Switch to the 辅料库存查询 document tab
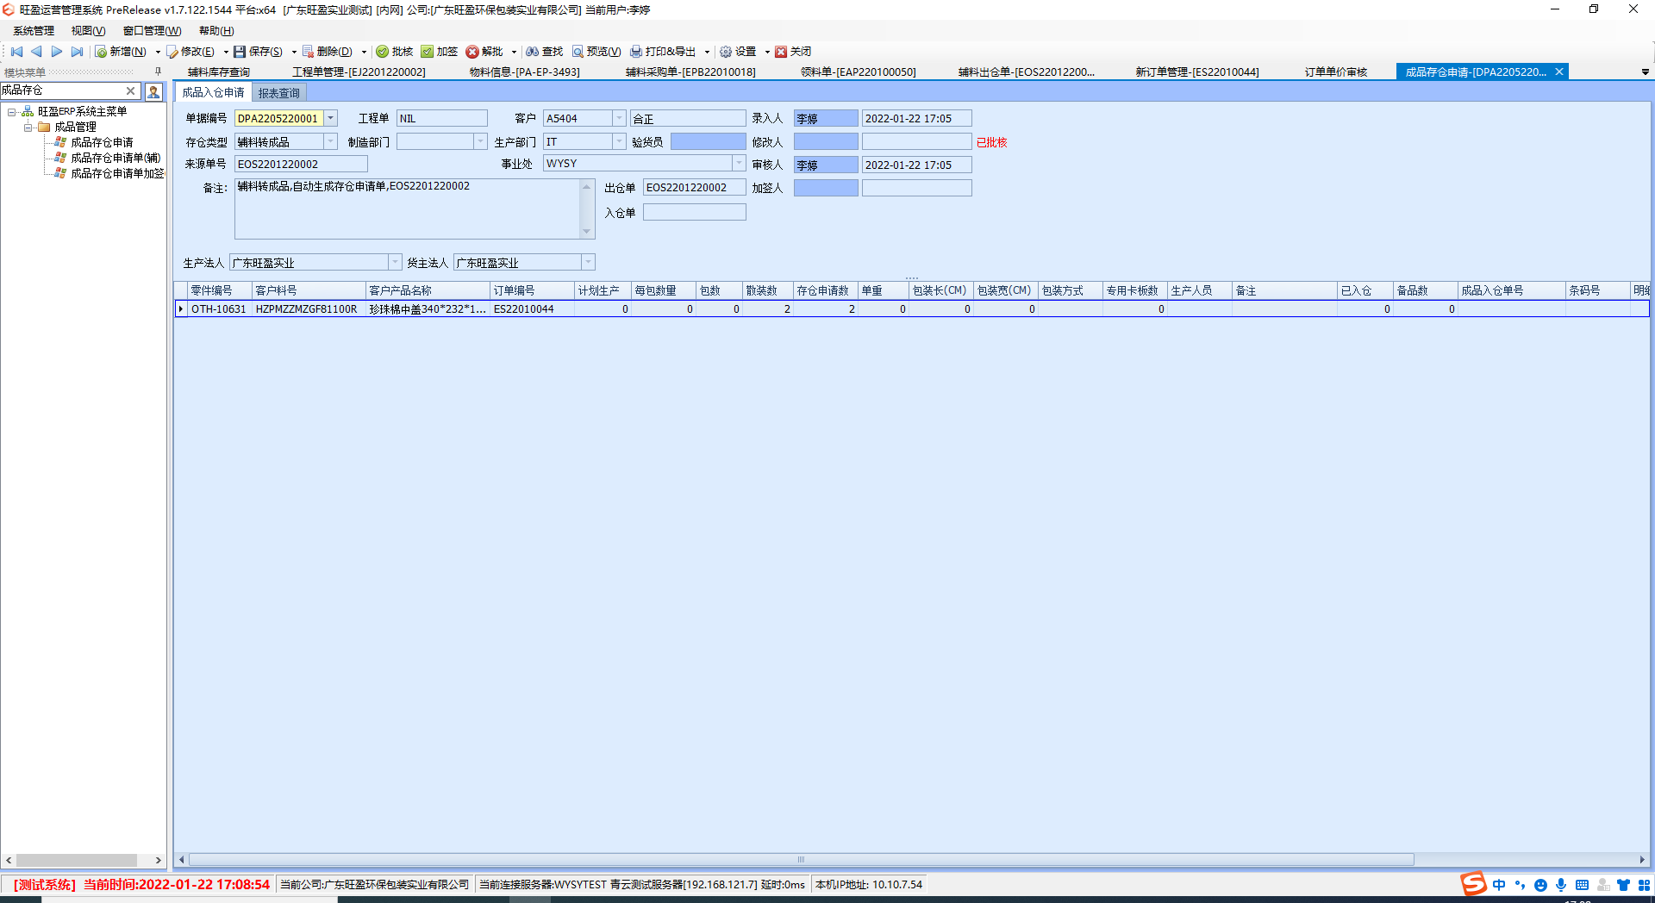This screenshot has width=1655, height=903. (x=219, y=72)
